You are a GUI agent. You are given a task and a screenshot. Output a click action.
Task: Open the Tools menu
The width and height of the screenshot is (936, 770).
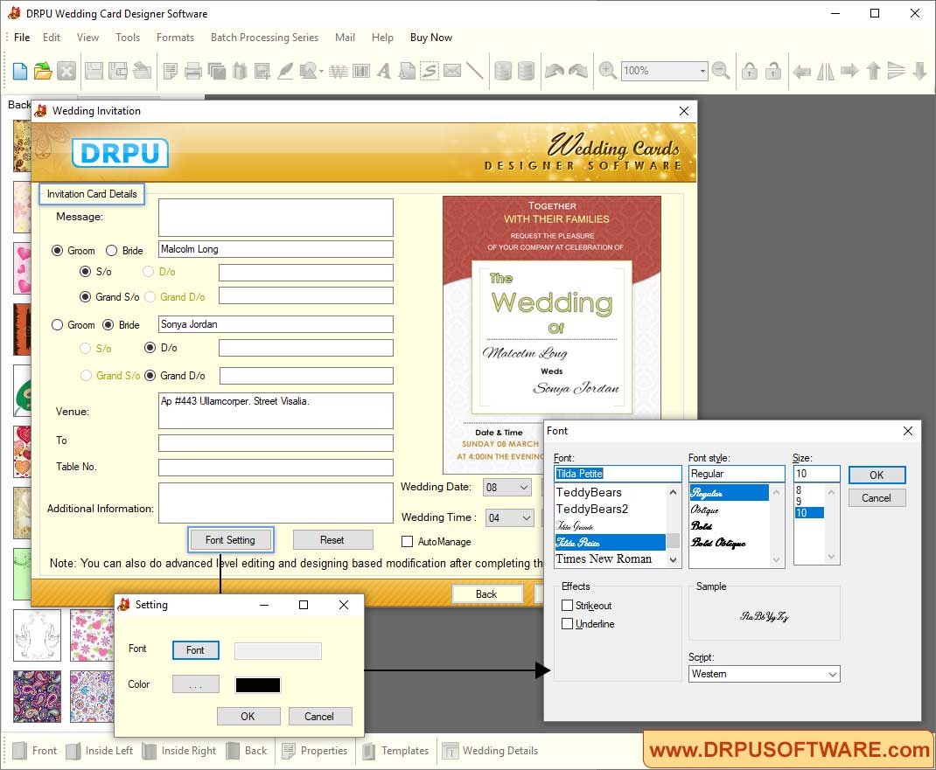point(128,38)
